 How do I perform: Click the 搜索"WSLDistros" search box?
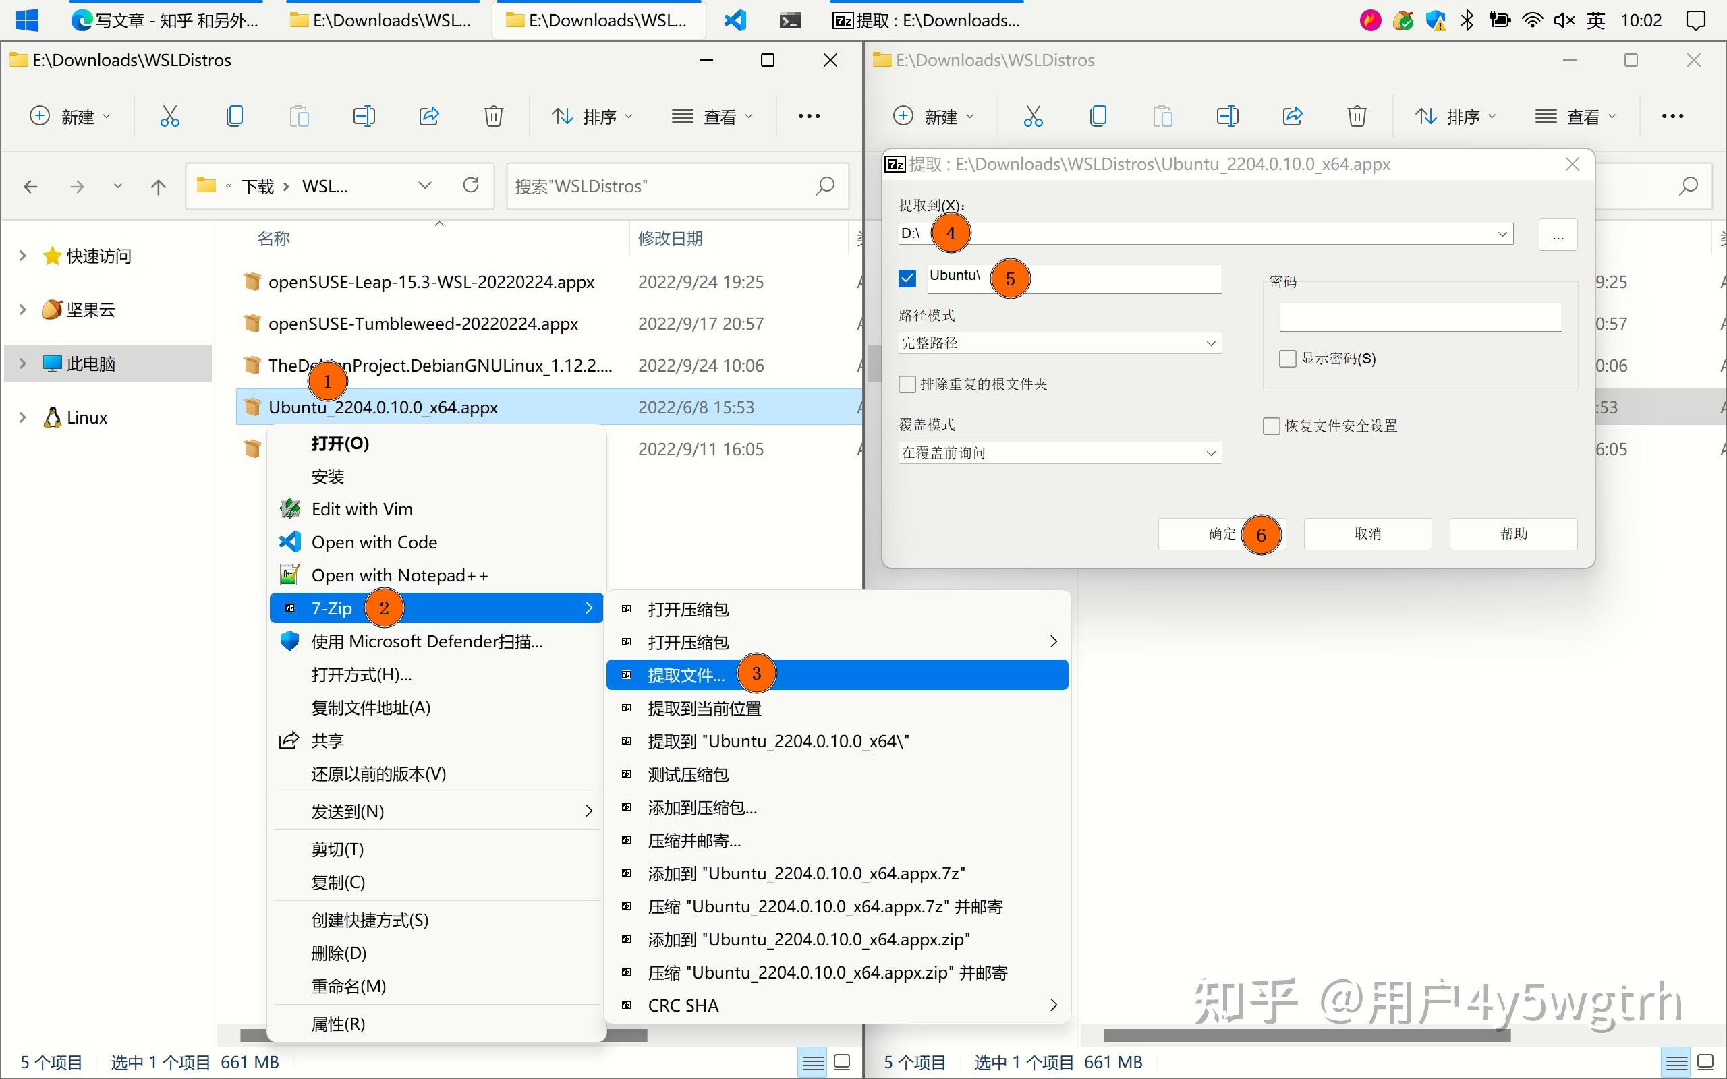tap(677, 186)
